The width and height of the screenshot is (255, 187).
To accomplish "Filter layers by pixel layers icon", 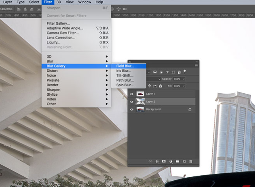I will [x=155, y=72].
